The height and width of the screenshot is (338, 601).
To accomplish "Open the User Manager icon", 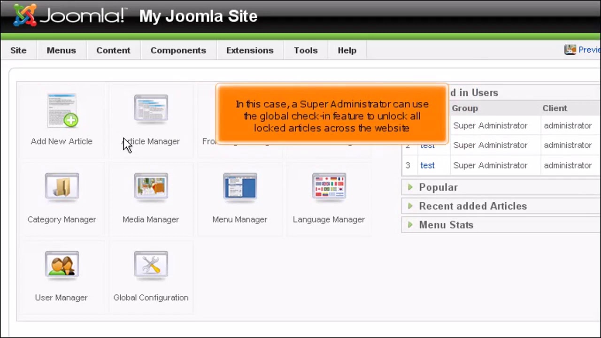I will click(62, 265).
